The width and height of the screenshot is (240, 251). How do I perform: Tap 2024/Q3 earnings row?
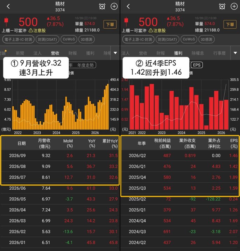(180, 231)
